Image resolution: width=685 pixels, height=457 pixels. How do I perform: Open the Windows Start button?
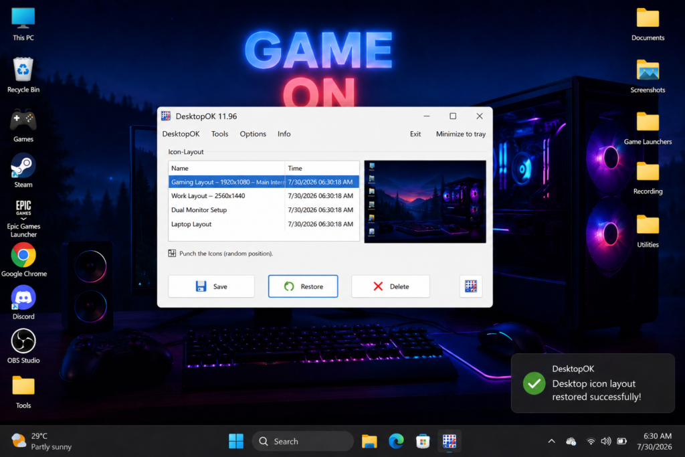(236, 441)
